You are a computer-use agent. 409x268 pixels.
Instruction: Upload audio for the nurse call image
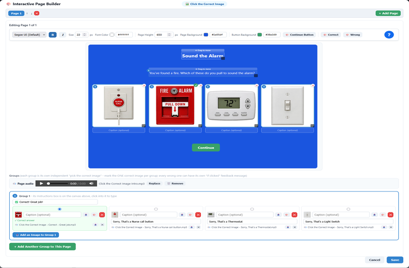click(x=182, y=215)
